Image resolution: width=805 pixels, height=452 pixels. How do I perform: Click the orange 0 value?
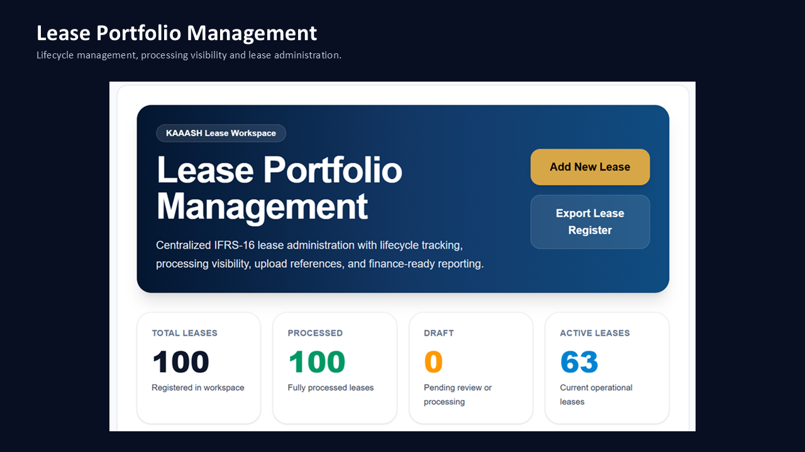coord(433,362)
